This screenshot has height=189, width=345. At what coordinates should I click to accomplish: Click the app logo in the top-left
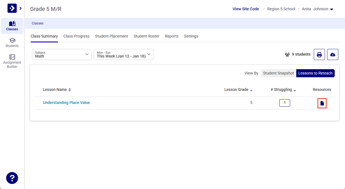[12, 8]
